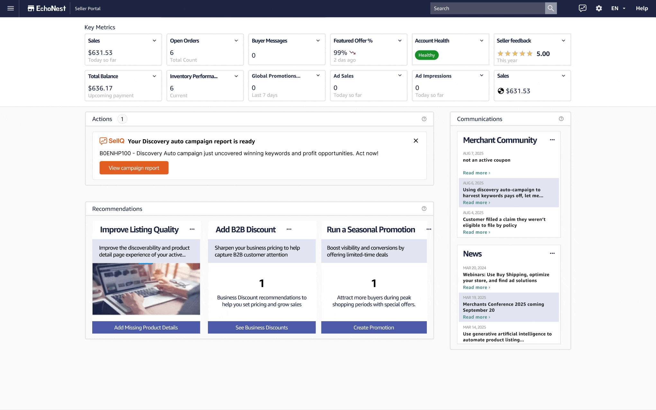Expand the Open Orders metric dropdown

(236, 41)
